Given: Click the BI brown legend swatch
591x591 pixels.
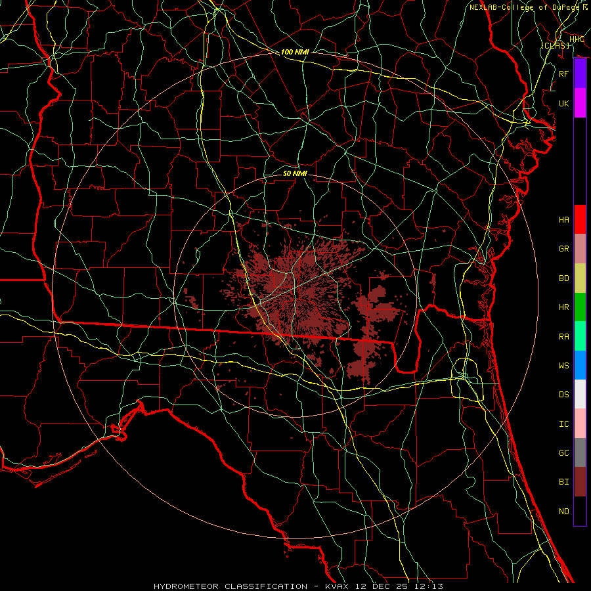Looking at the screenshot, I should (580, 482).
